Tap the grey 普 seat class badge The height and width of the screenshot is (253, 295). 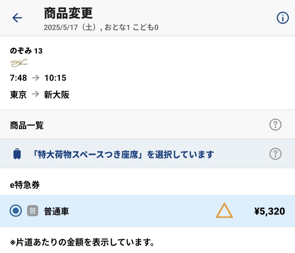pos(33,211)
